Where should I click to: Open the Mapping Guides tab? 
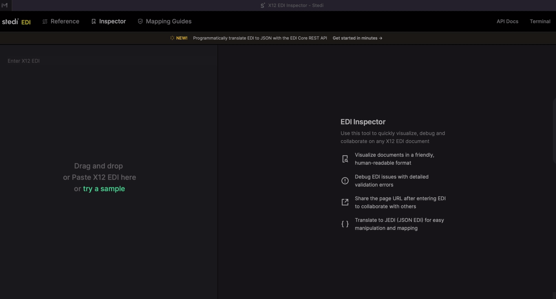(x=169, y=21)
